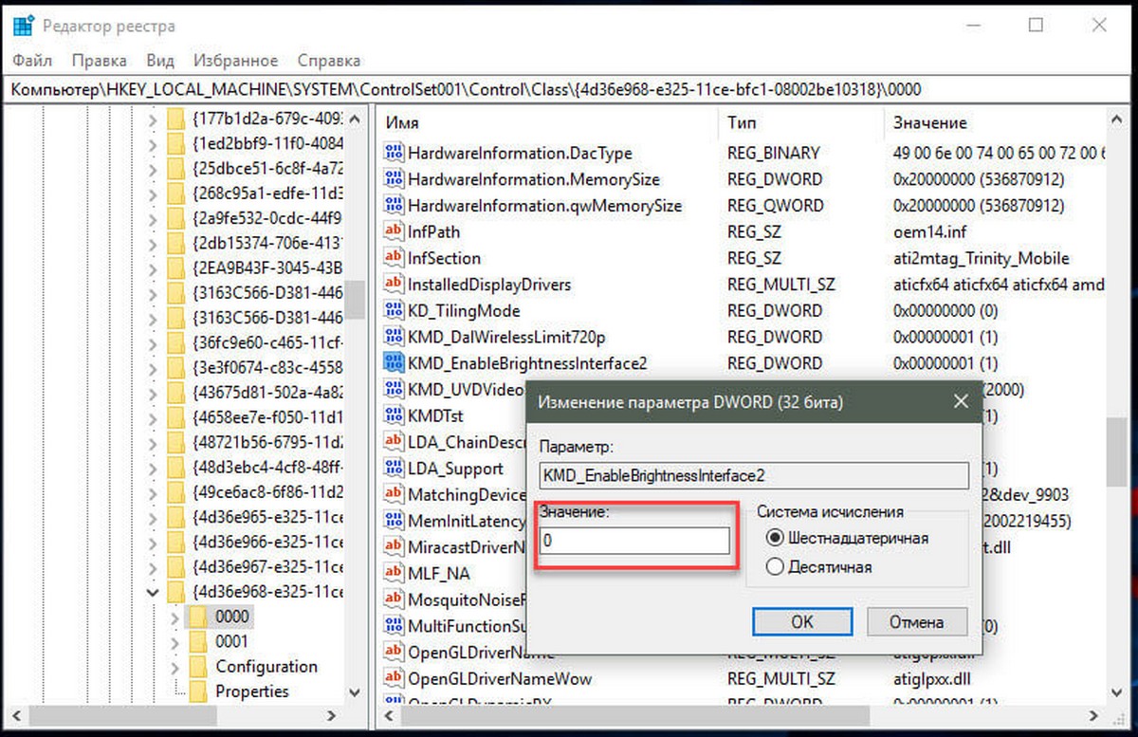
Task: Open the Правка menu
Action: click(x=100, y=60)
